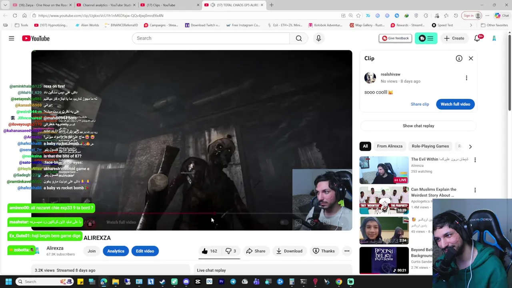Viewport: 512px width, 288px height.
Task: Click the Edit video button
Action: (x=145, y=251)
